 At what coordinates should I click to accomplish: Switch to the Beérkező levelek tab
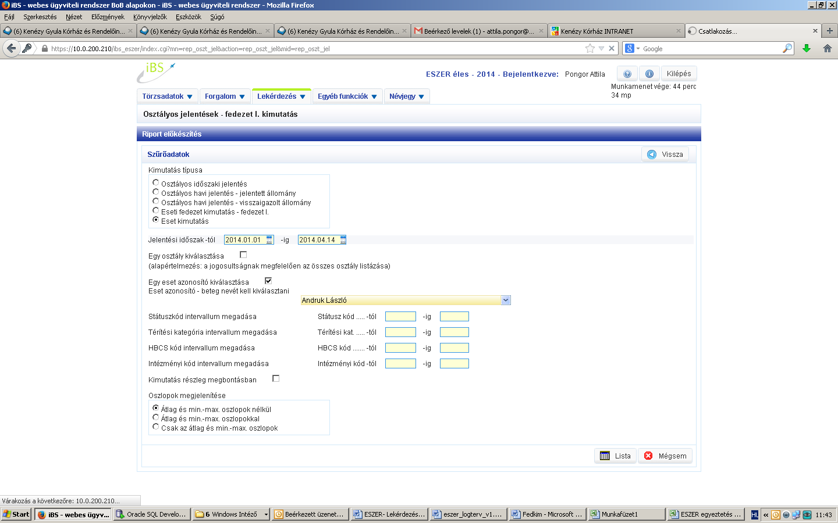[478, 31]
